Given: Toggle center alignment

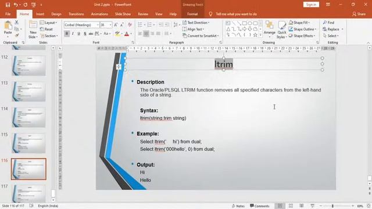Looking at the screenshot, I should click(x=146, y=34).
